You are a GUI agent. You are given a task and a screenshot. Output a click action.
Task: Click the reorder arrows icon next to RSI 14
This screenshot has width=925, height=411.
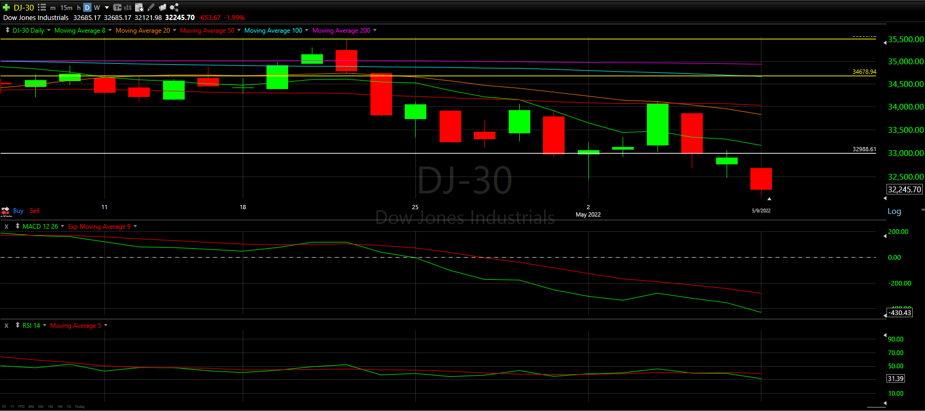17,325
